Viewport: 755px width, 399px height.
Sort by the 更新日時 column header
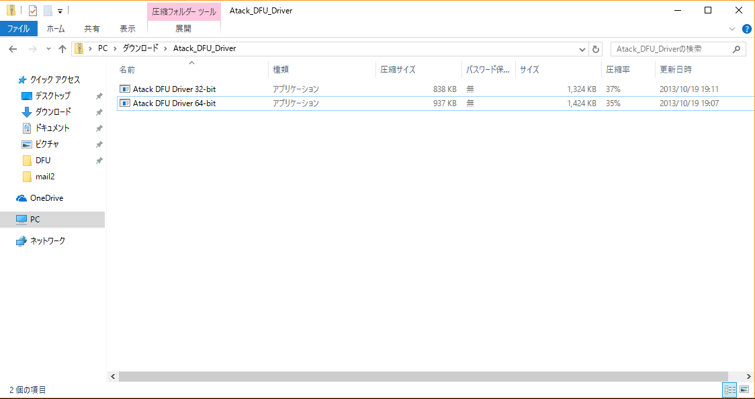(703, 70)
